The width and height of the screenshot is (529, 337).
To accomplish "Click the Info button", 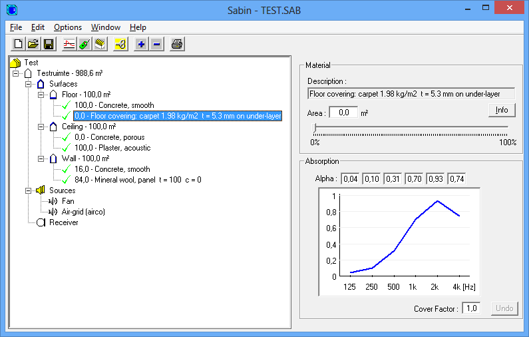I will click(x=502, y=110).
